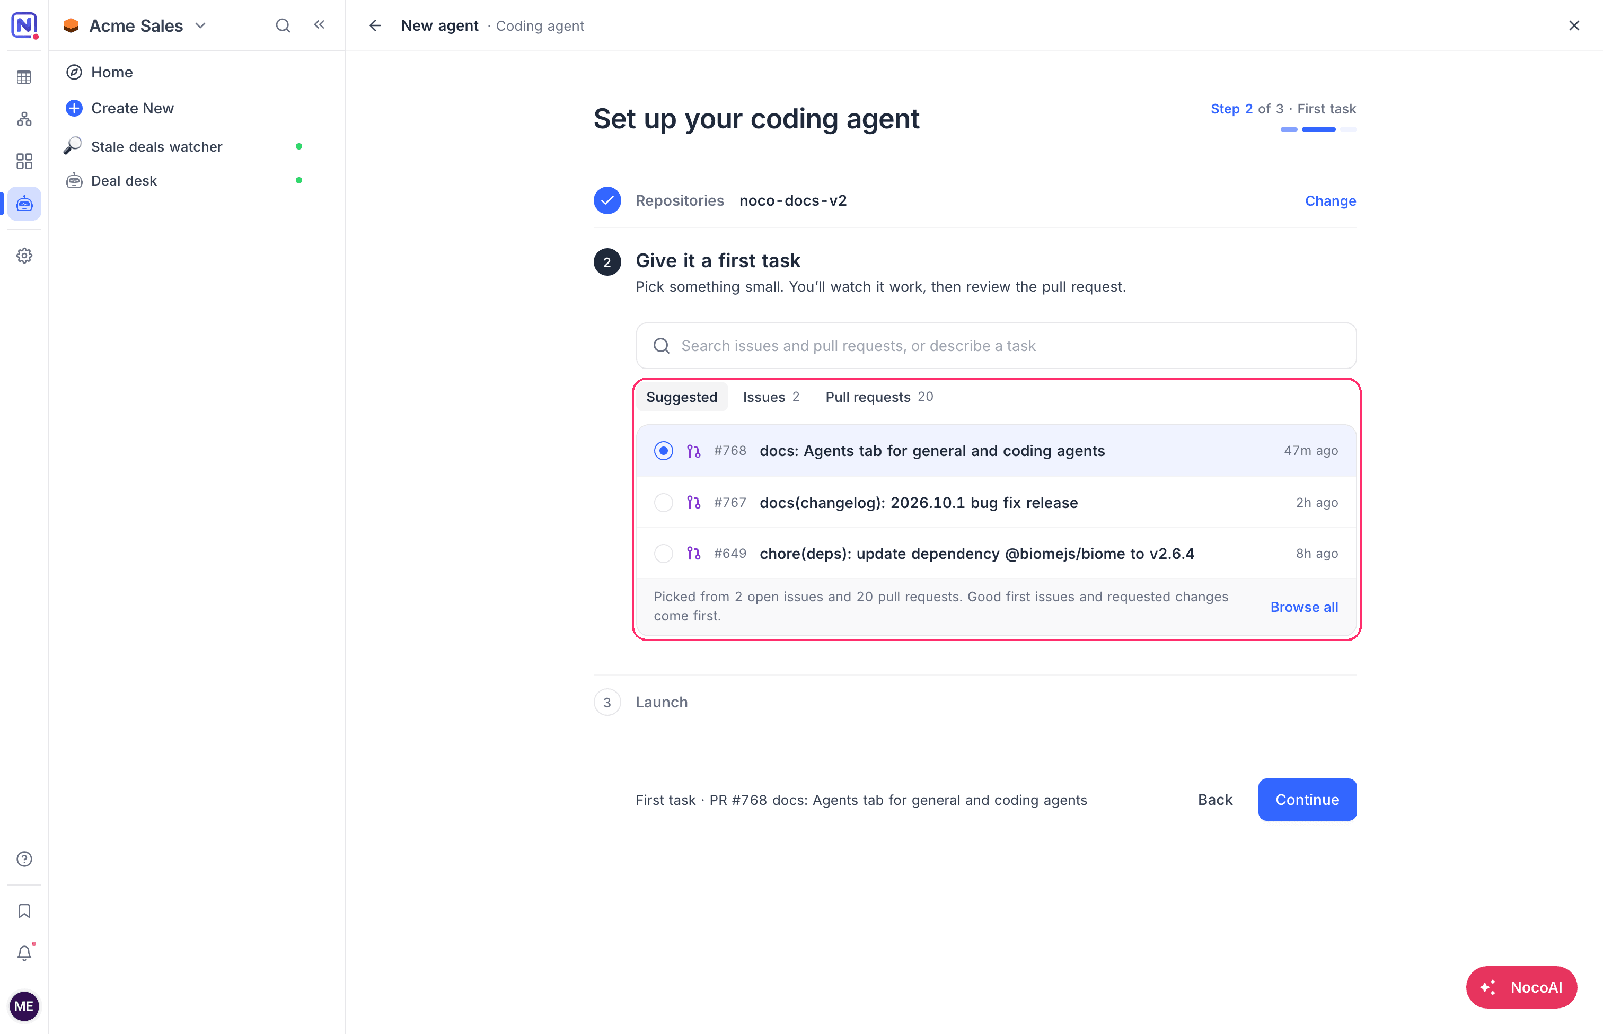
Task: Click the blue plus icon beside Create New
Action: click(75, 108)
